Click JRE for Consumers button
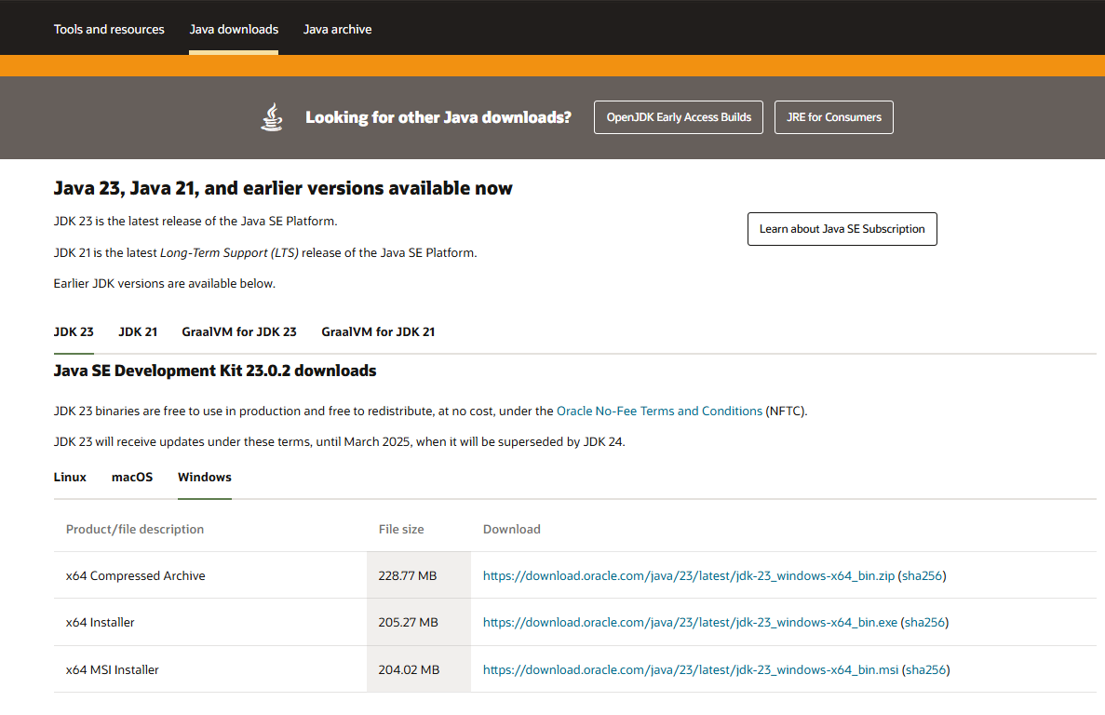This screenshot has height=715, width=1105. [834, 117]
